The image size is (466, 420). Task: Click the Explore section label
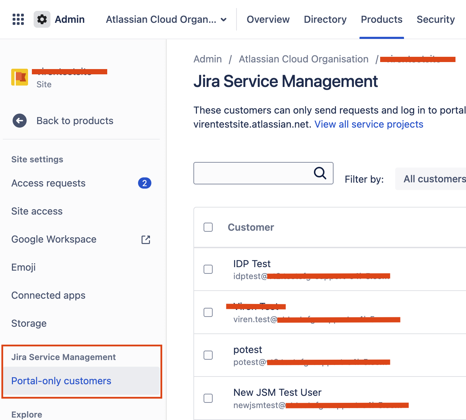[x=27, y=414]
